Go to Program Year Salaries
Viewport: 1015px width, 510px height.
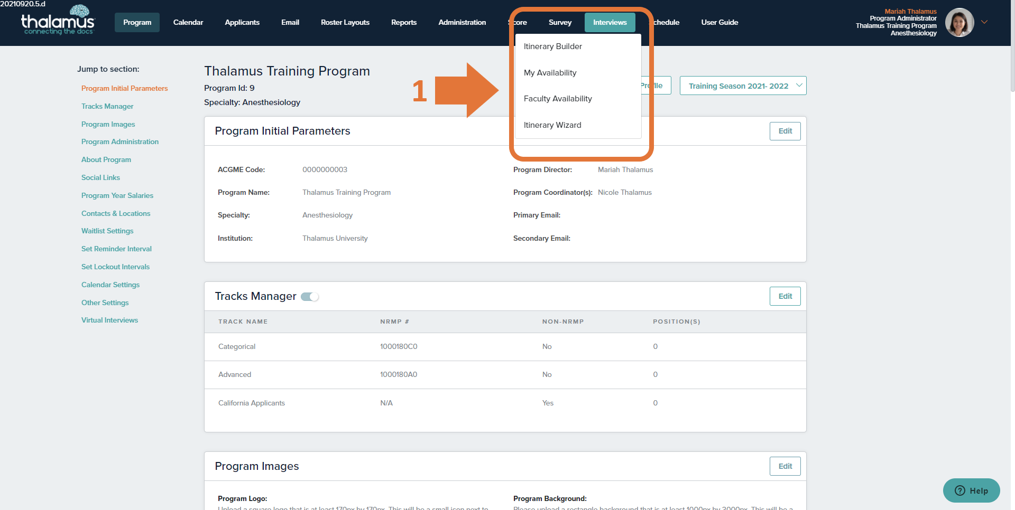click(117, 196)
